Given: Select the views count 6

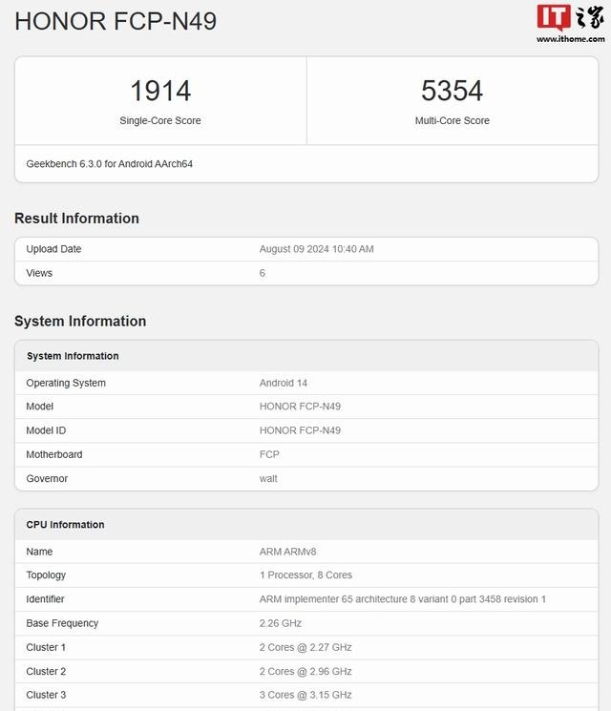Looking at the screenshot, I should click(263, 273).
